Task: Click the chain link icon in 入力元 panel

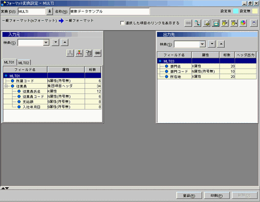Action: point(98,53)
